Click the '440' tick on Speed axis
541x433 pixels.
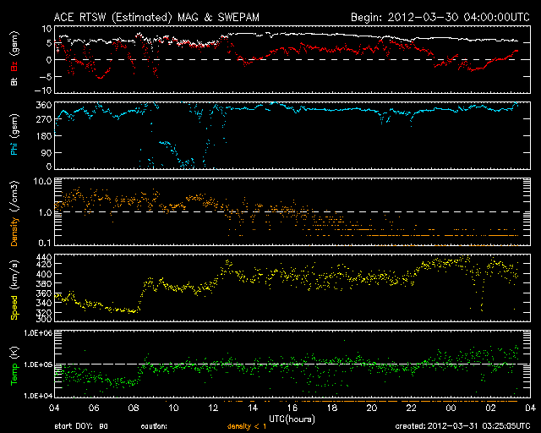pyautogui.click(x=44, y=257)
